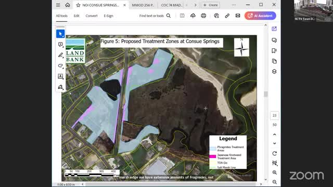Switch to the COC 74 MAD. tab
Image resolution: width=333 pixels, height=187 pixels.
tap(172, 5)
